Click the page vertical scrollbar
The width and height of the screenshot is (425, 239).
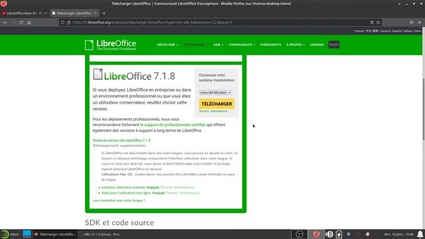click(424, 109)
